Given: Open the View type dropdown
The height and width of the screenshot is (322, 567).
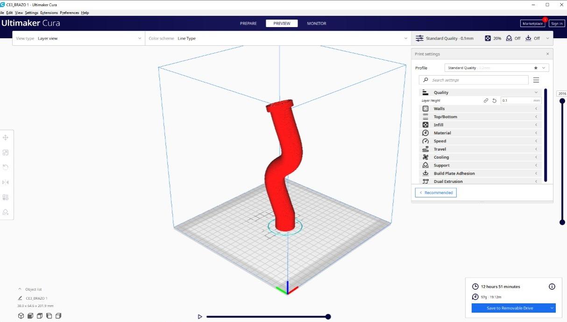Looking at the screenshot, I should point(78,38).
